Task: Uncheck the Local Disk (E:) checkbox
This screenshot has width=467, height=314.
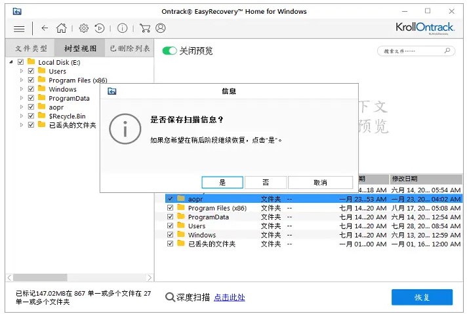Action: pyautogui.click(x=20, y=62)
